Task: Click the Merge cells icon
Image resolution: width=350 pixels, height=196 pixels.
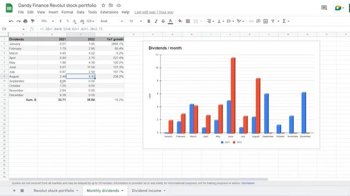Action: click(196, 21)
